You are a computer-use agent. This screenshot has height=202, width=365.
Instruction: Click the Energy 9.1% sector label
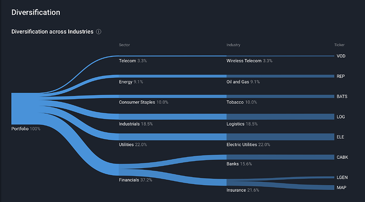pyautogui.click(x=131, y=82)
